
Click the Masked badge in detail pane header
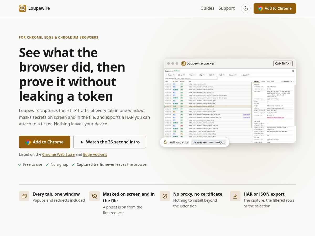pos(285,81)
